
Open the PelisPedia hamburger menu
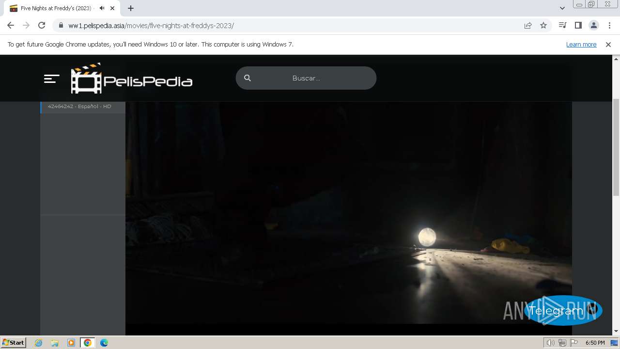click(51, 79)
